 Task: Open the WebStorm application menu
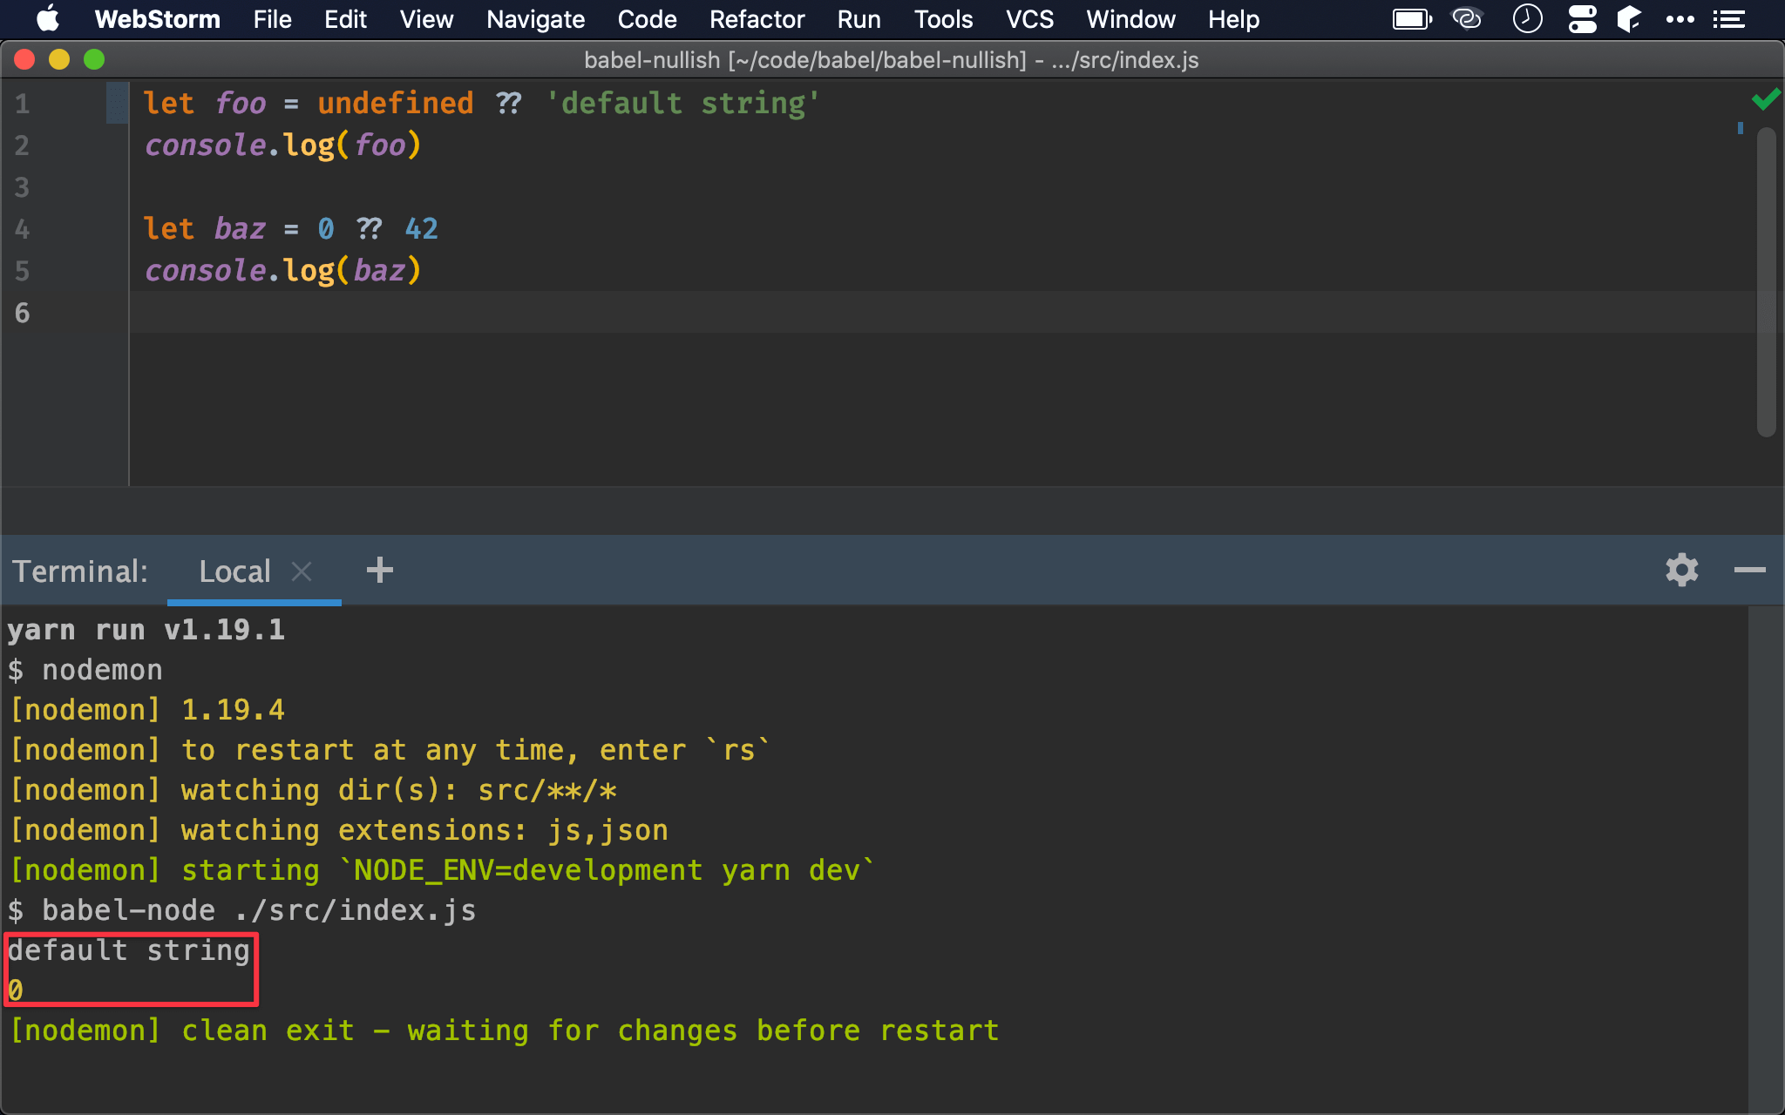coord(157,19)
